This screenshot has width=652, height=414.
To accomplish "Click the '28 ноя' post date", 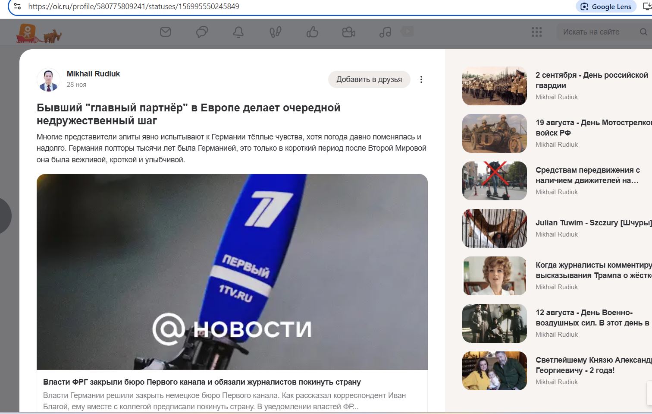I will (76, 85).
